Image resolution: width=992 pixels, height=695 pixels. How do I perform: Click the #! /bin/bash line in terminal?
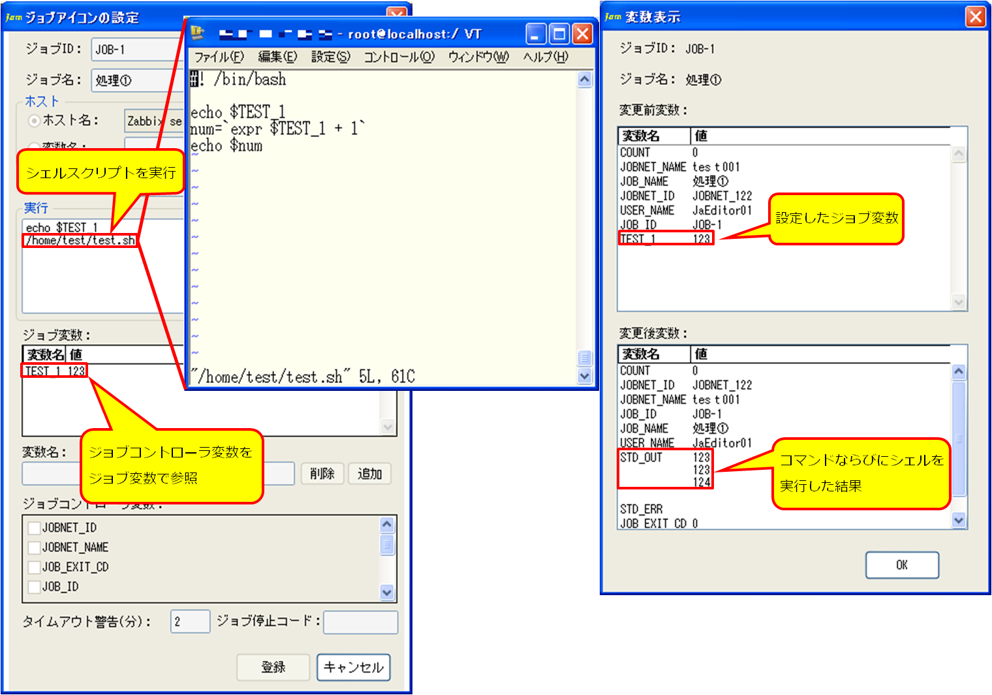coord(238,80)
